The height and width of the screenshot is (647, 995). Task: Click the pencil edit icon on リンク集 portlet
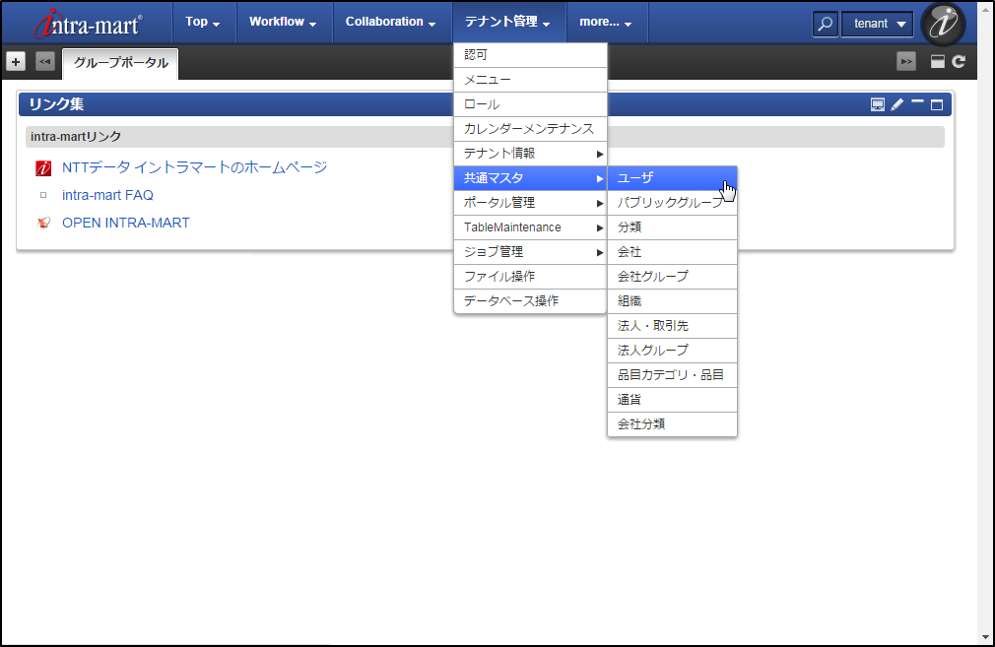pos(896,104)
